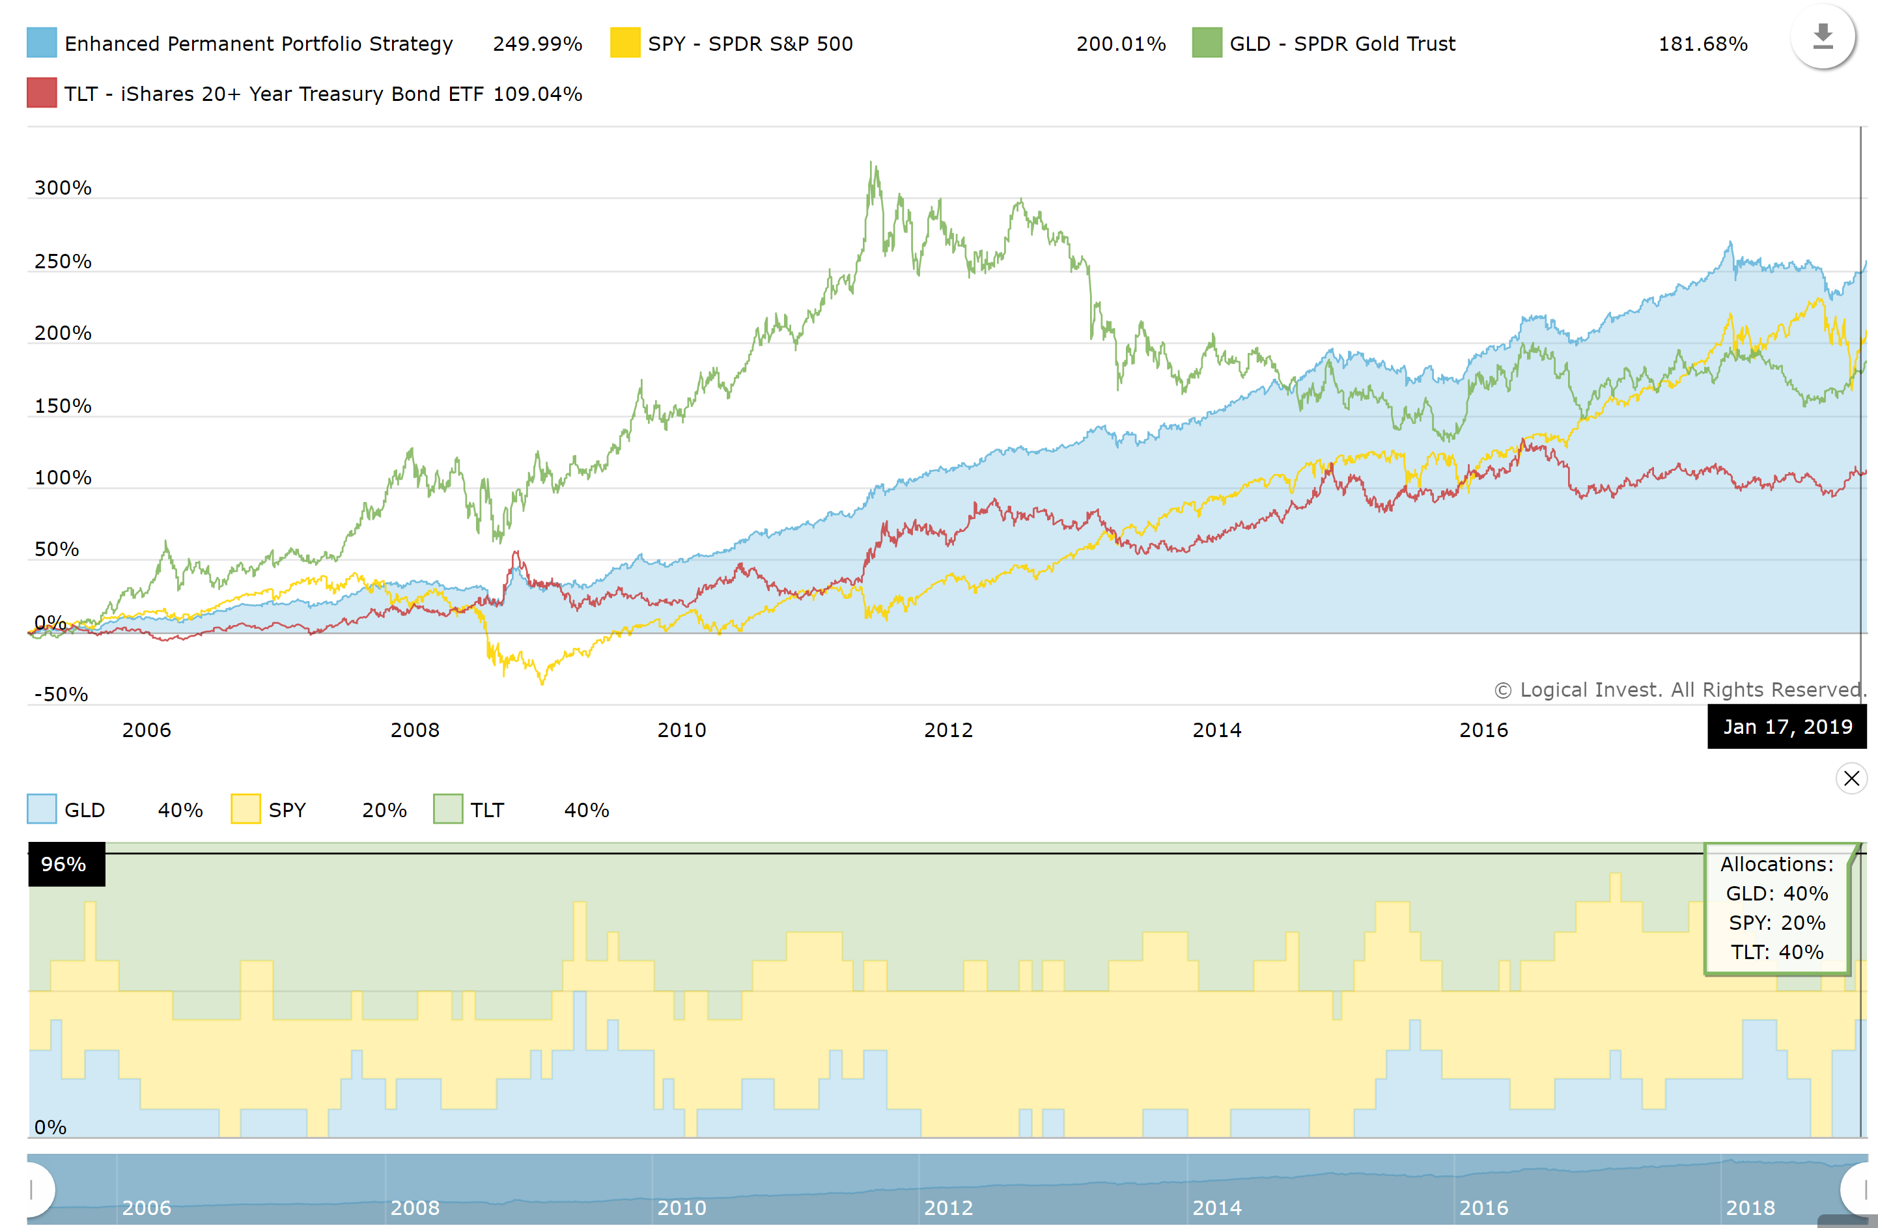Click 2012 in the range navigator

tap(949, 1207)
